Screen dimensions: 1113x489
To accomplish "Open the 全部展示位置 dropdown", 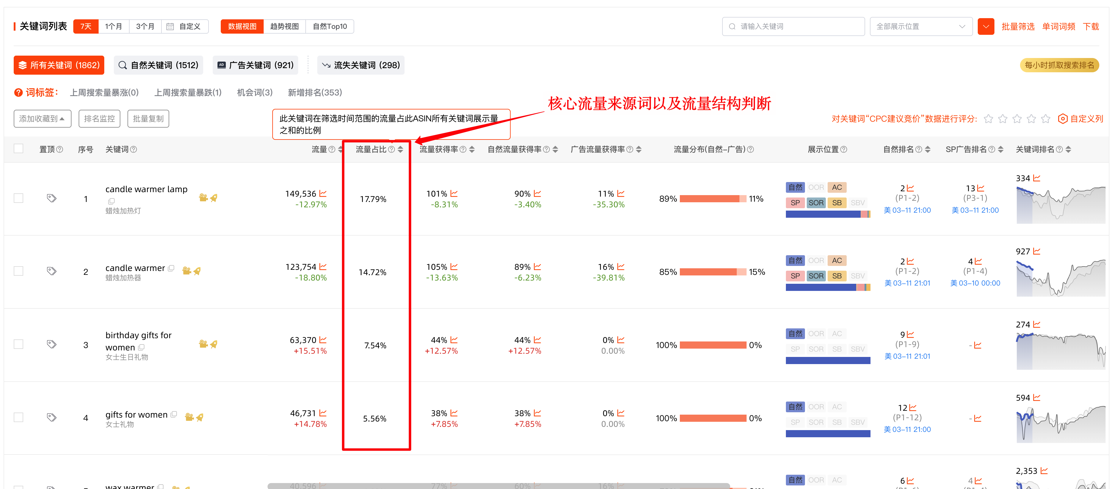I will click(920, 26).
